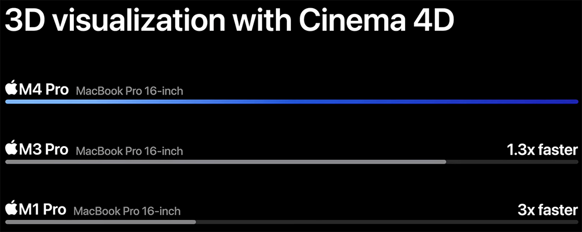Click the Apple logo beside M1 Pro
The height and width of the screenshot is (232, 582).
tap(12, 208)
